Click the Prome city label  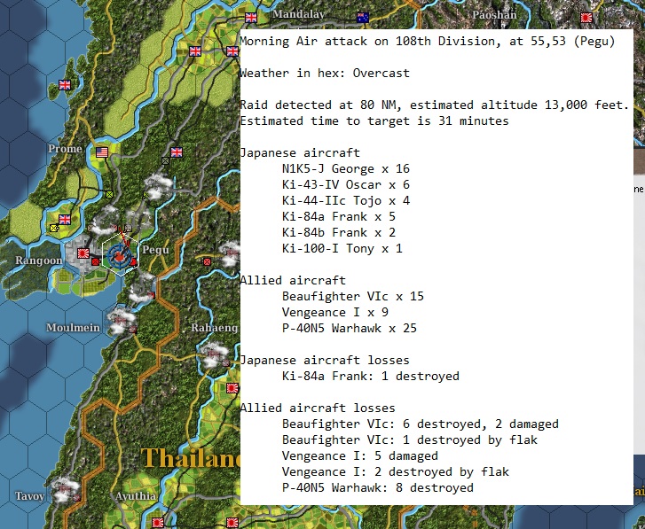click(x=65, y=149)
